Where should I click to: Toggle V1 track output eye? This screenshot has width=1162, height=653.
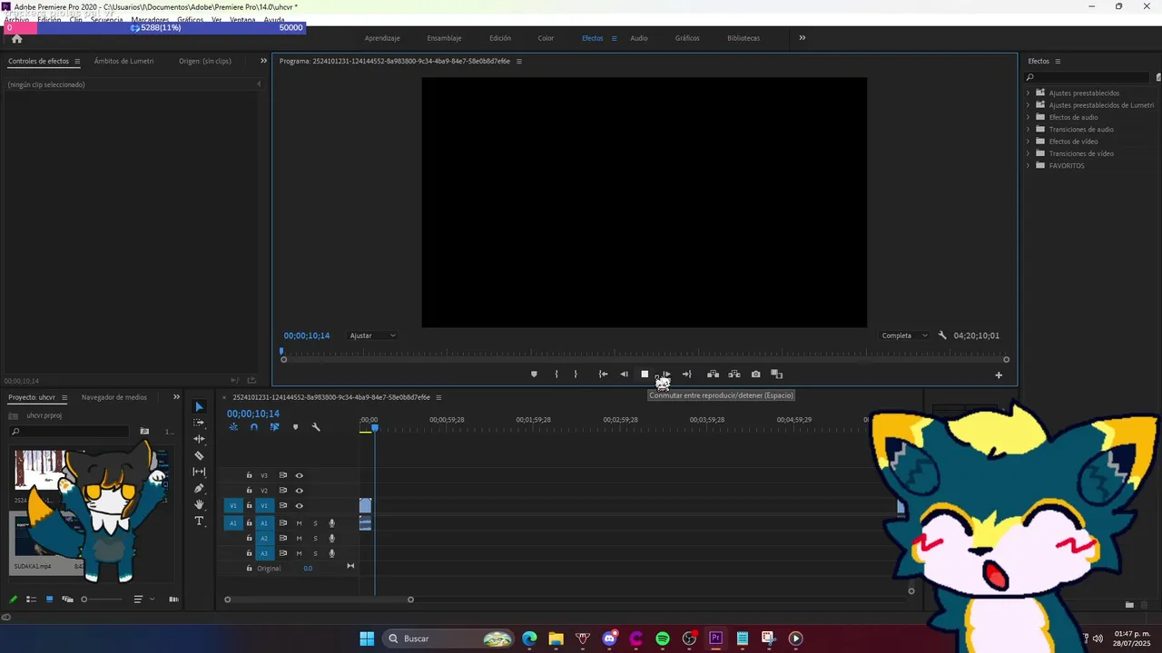[x=299, y=506]
